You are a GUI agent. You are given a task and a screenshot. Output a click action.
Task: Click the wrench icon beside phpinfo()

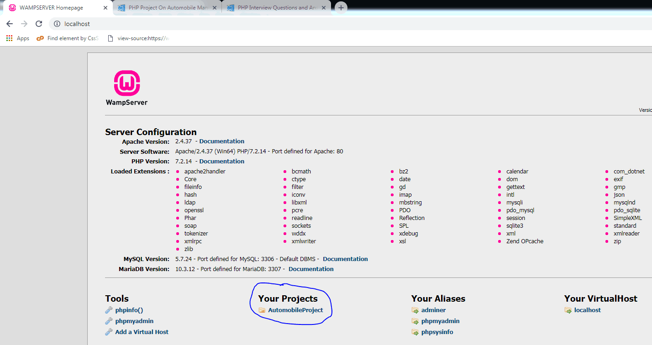(x=109, y=310)
